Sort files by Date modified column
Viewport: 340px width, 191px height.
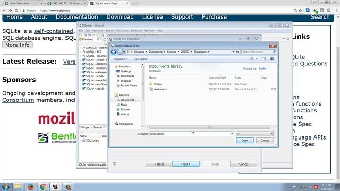[217, 77]
